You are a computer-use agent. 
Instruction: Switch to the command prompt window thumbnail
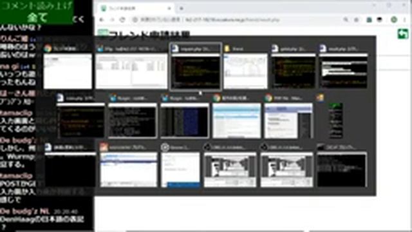pos(342,169)
